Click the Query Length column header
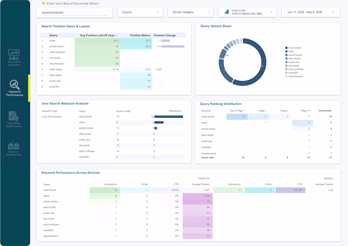Image resolution: width=348 pixels, height=246 pixels. pyautogui.click(x=124, y=111)
